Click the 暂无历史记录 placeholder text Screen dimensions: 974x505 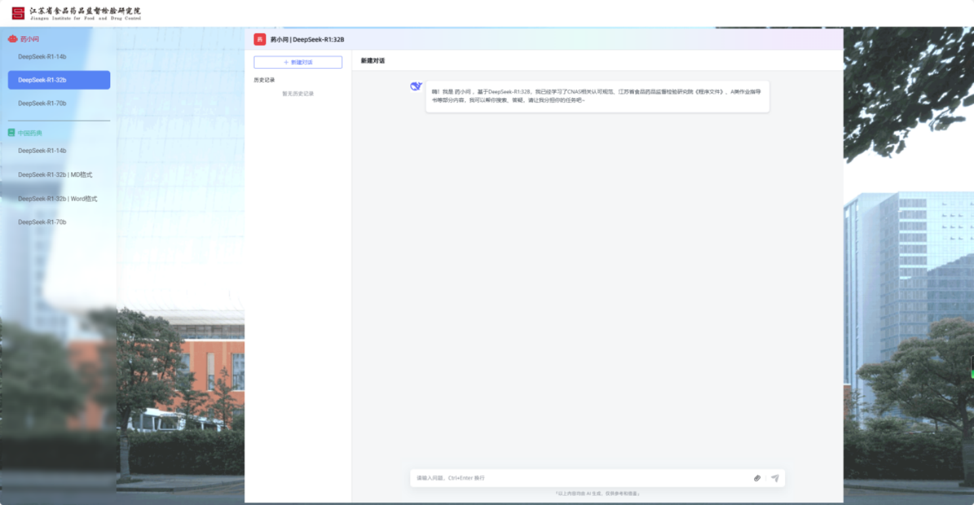tap(298, 94)
